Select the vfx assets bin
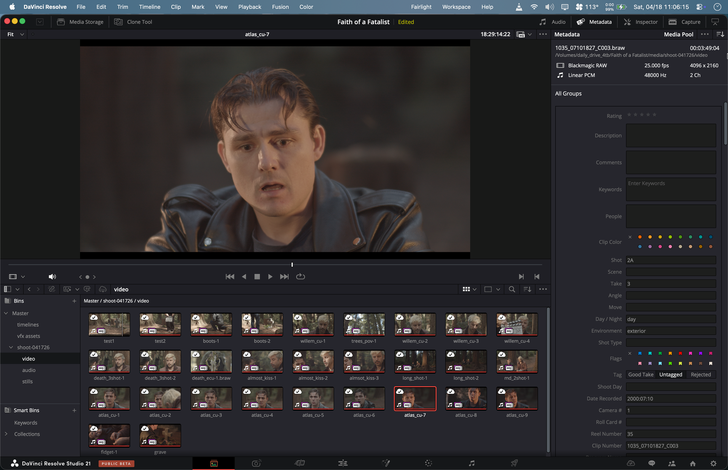The width and height of the screenshot is (728, 470). [x=29, y=336]
